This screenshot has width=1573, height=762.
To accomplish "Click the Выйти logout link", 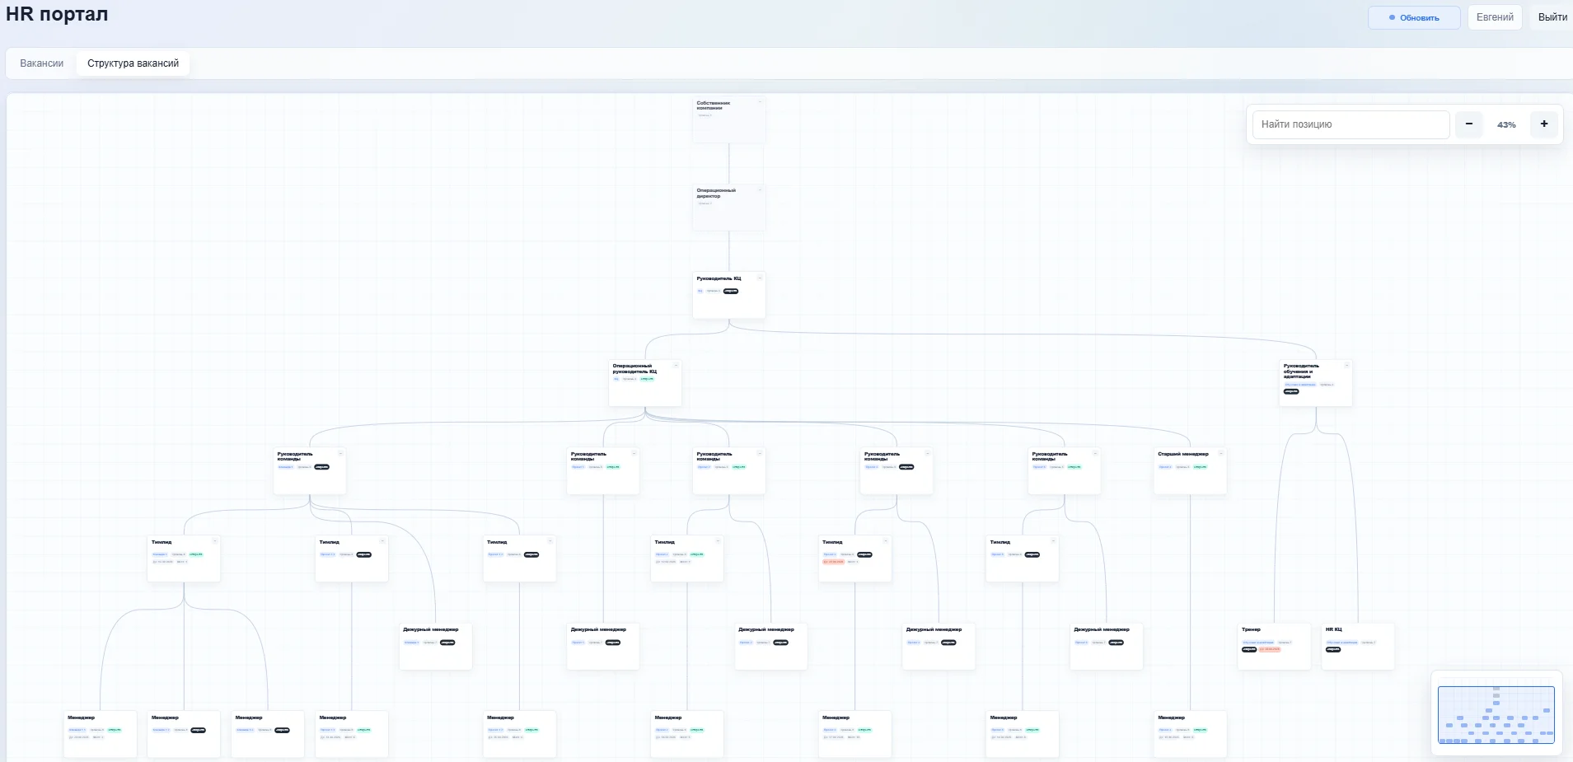I will tap(1552, 17).
